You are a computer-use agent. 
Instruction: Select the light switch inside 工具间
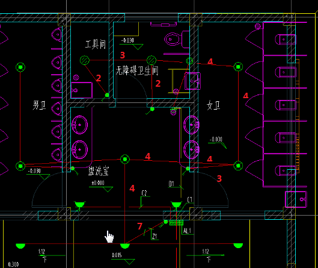106,96
